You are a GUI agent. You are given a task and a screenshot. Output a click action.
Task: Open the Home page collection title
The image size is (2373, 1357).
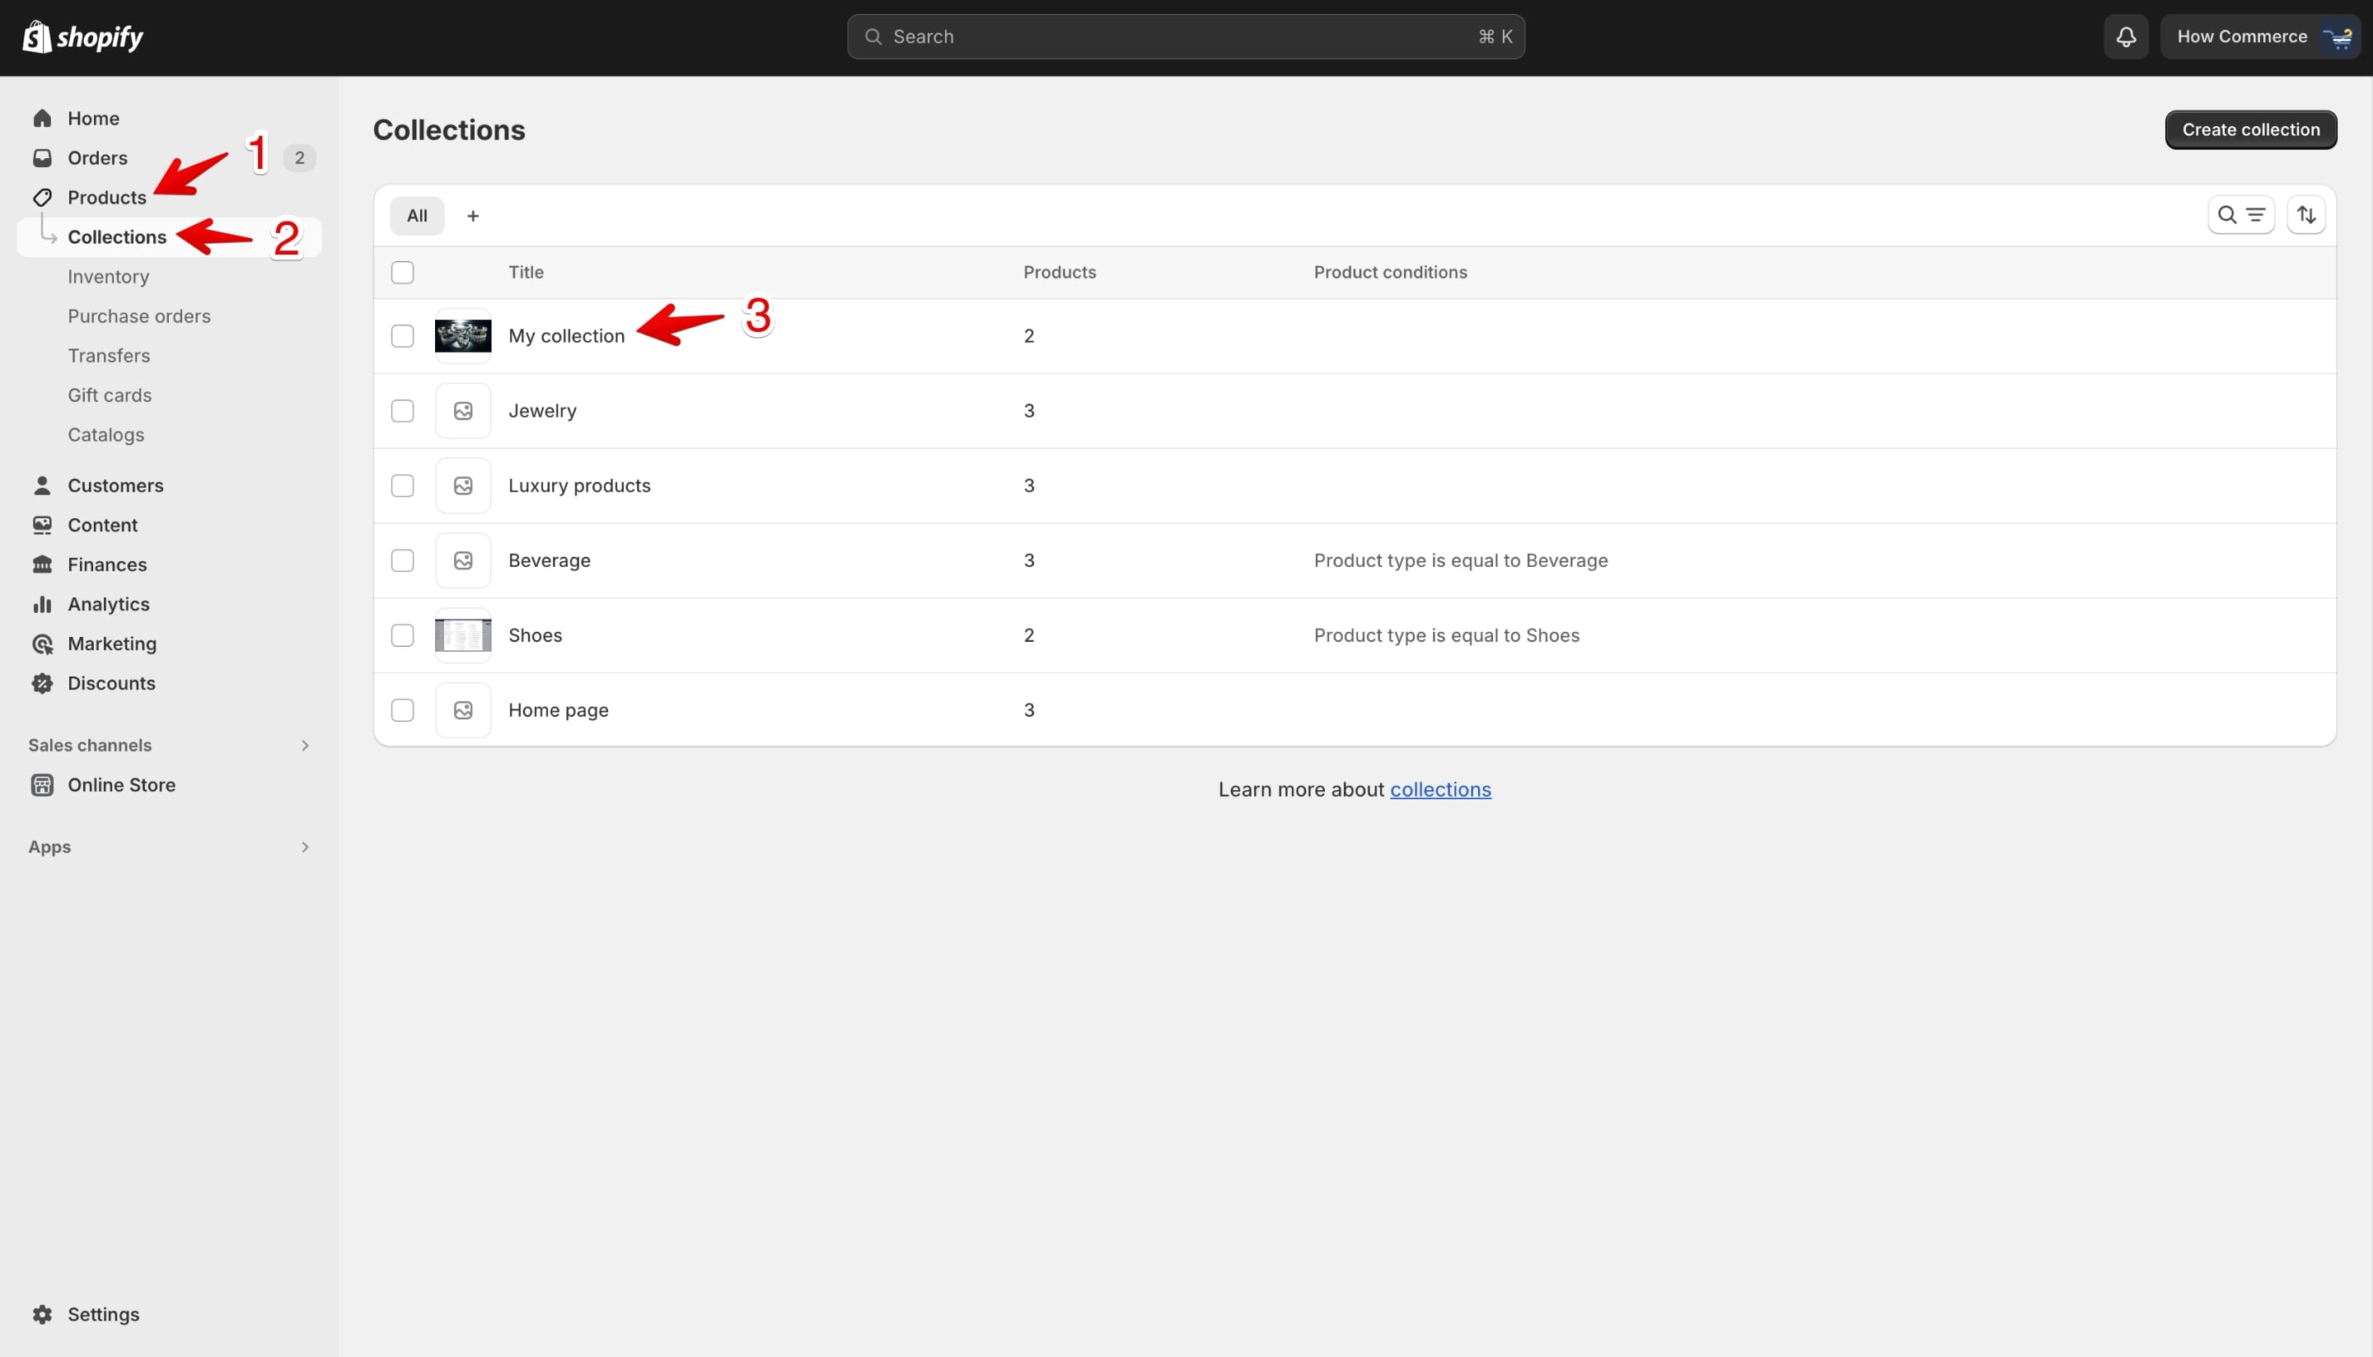559,710
